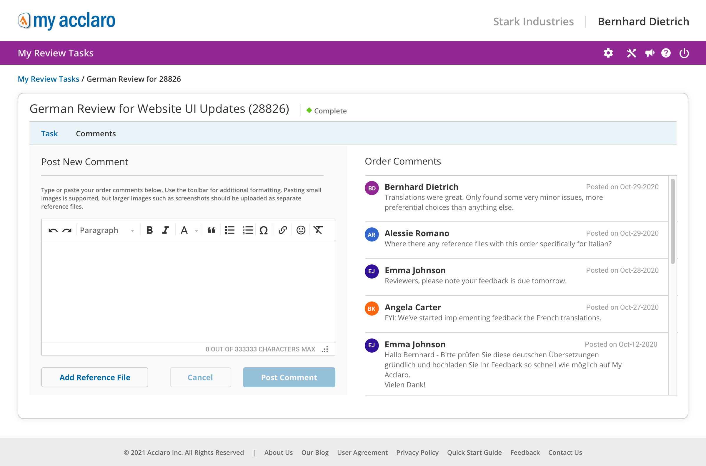The height and width of the screenshot is (466, 706).
Task: Open the special character omega tool
Action: (264, 230)
